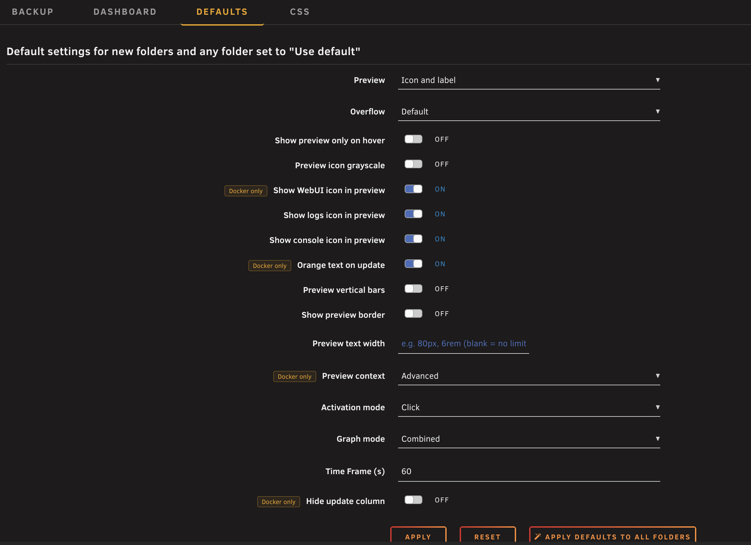
Task: Expand the Activation mode dropdown
Action: pos(529,407)
